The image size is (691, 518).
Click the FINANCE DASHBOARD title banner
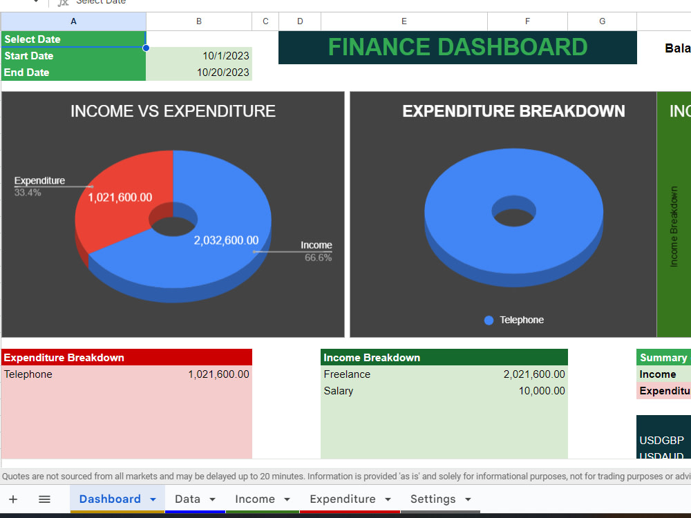point(457,47)
